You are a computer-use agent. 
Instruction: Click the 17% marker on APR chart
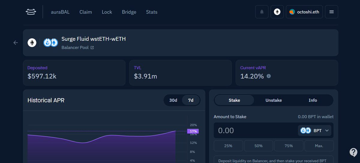(x=193, y=131)
